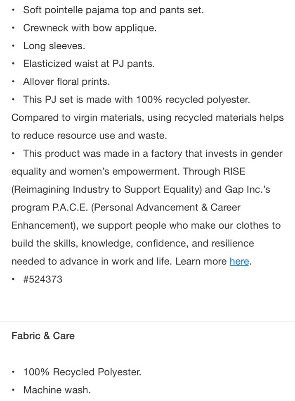Image resolution: width=295 pixels, height=401 pixels.
Task: Click the 'Through RISE' text
Action: (x=214, y=171)
